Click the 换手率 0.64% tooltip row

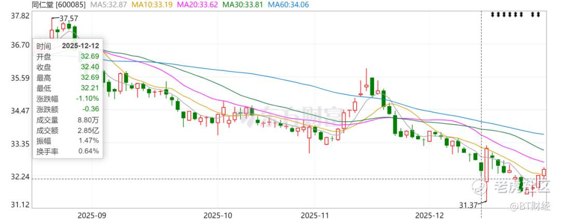[x=68, y=151]
